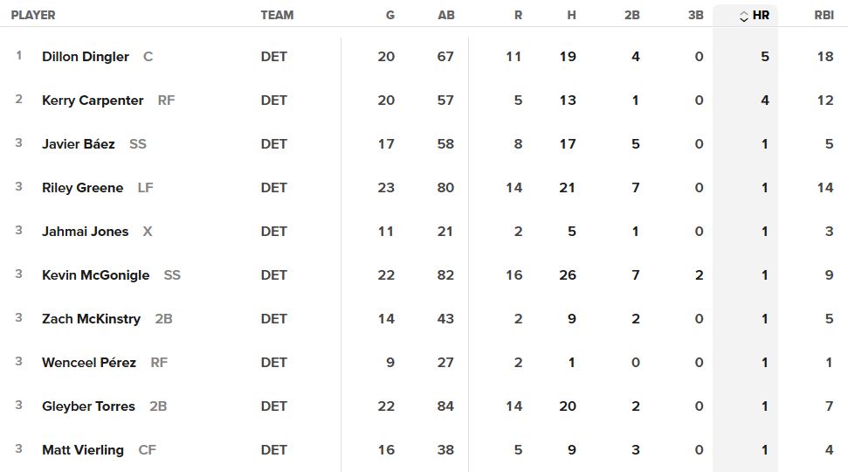Sort by games played (G) header

pos(390,15)
